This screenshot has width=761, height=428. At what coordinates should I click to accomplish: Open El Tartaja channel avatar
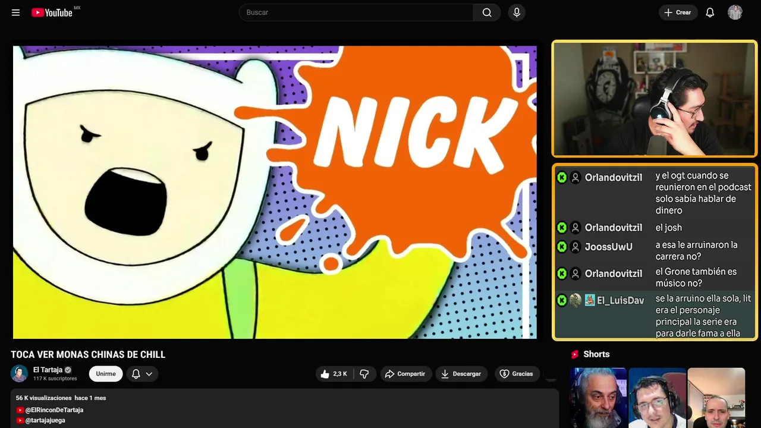[20, 373]
